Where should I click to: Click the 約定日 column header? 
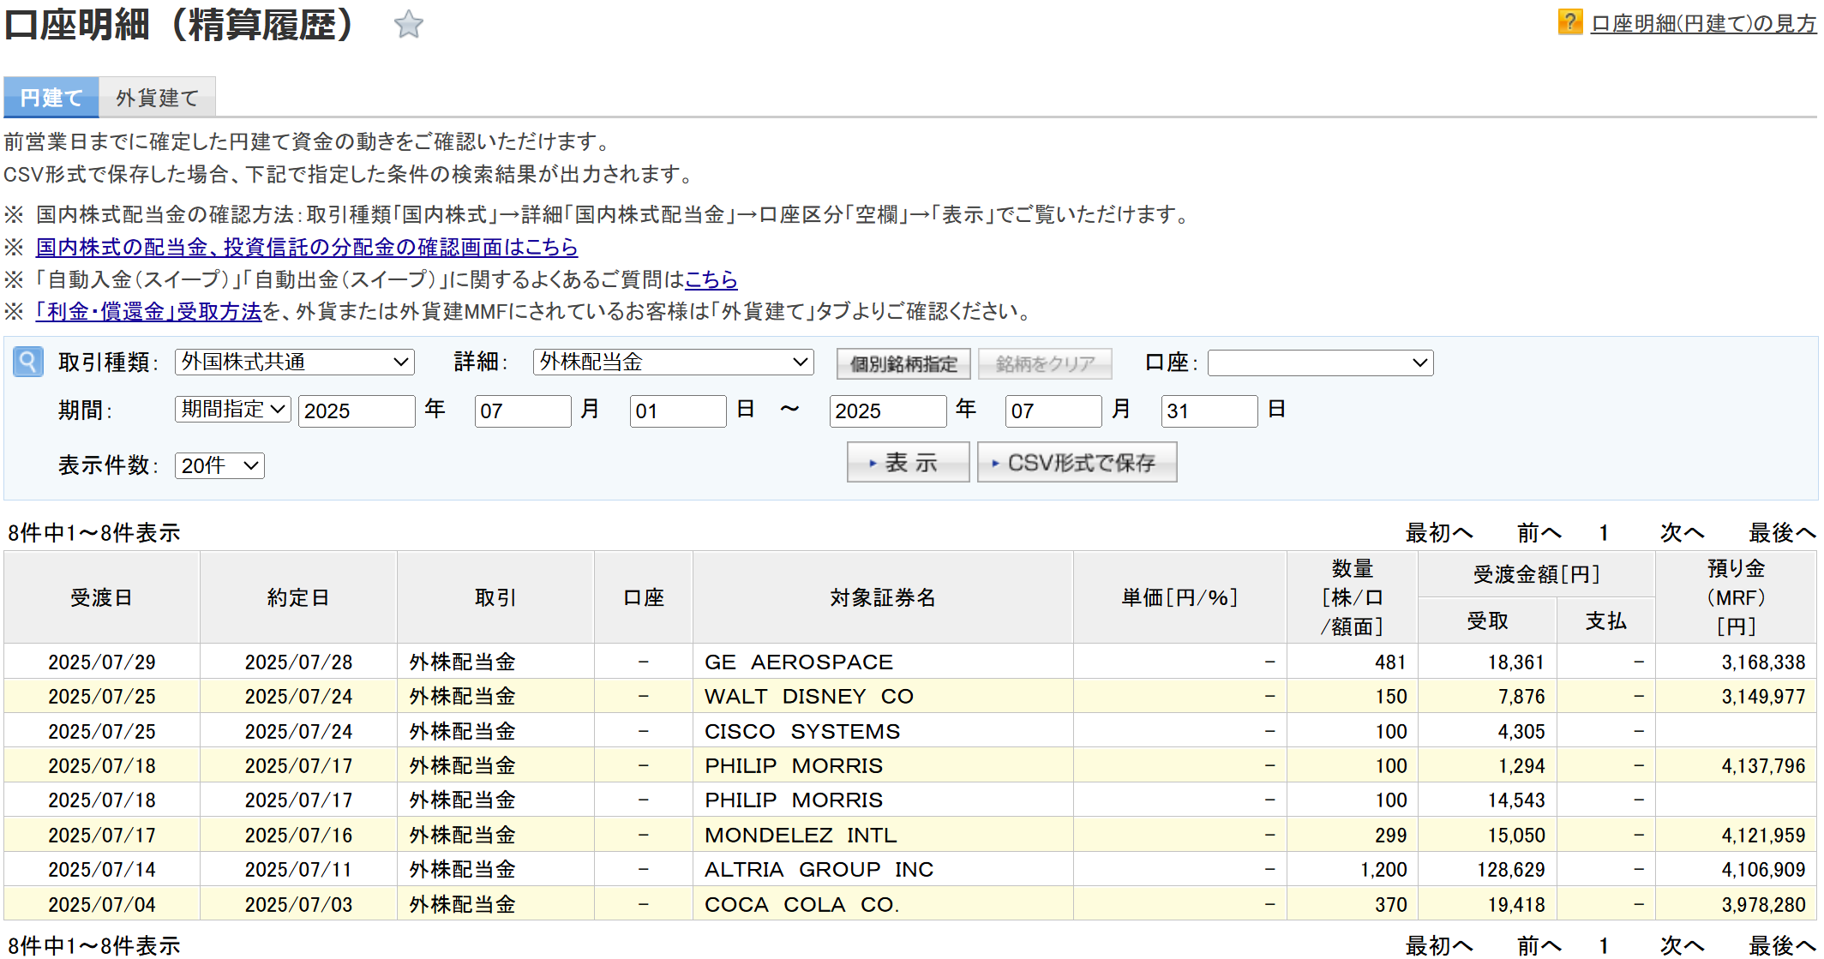298,597
